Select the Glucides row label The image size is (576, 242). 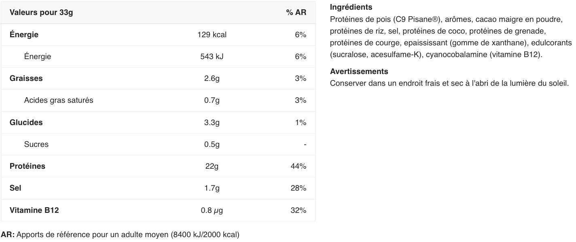coord(26,122)
